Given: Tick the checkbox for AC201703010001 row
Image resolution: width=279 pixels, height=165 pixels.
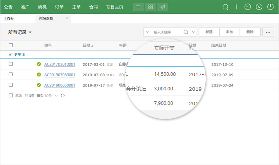Looking at the screenshot, I should tap(11, 64).
